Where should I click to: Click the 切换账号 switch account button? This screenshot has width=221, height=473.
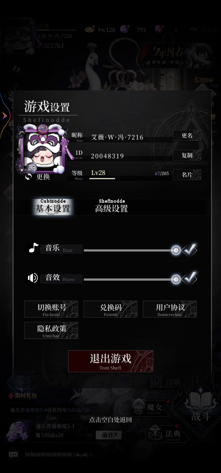click(x=51, y=309)
